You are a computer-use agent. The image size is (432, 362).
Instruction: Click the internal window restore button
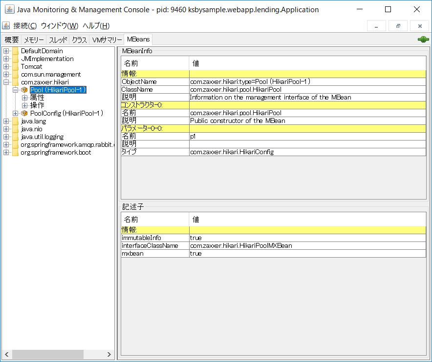(x=397, y=25)
